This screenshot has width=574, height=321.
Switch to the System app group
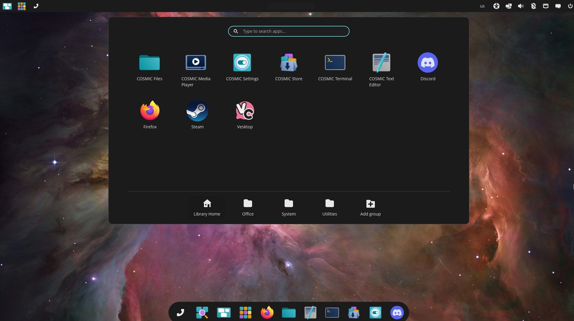point(289,208)
